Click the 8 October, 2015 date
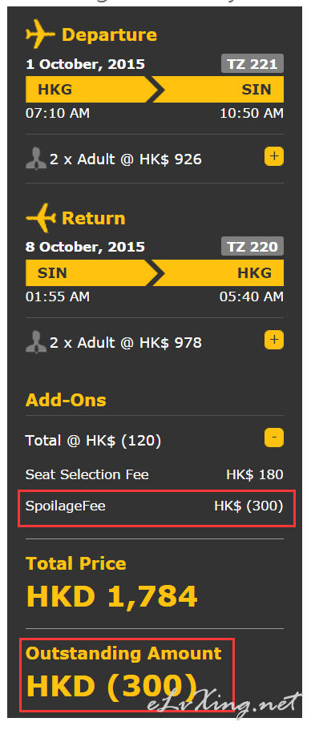 [x=85, y=247]
